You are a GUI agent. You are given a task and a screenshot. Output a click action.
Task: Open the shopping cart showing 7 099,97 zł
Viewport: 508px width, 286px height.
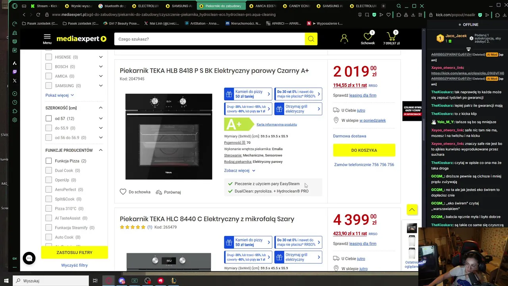pyautogui.click(x=391, y=38)
